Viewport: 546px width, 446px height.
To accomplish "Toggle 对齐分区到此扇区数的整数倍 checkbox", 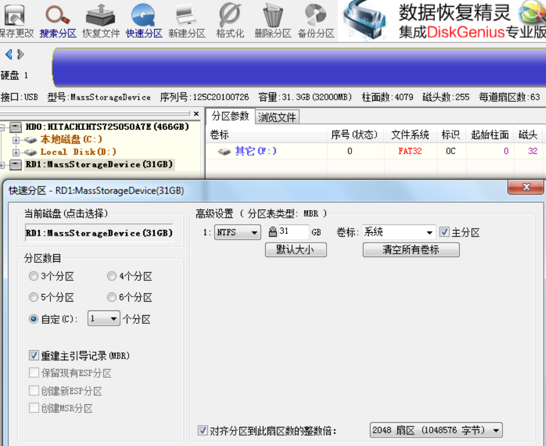I will 203,430.
